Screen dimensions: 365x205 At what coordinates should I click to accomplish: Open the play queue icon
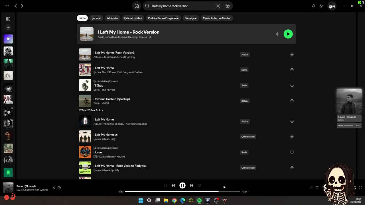click(317, 188)
